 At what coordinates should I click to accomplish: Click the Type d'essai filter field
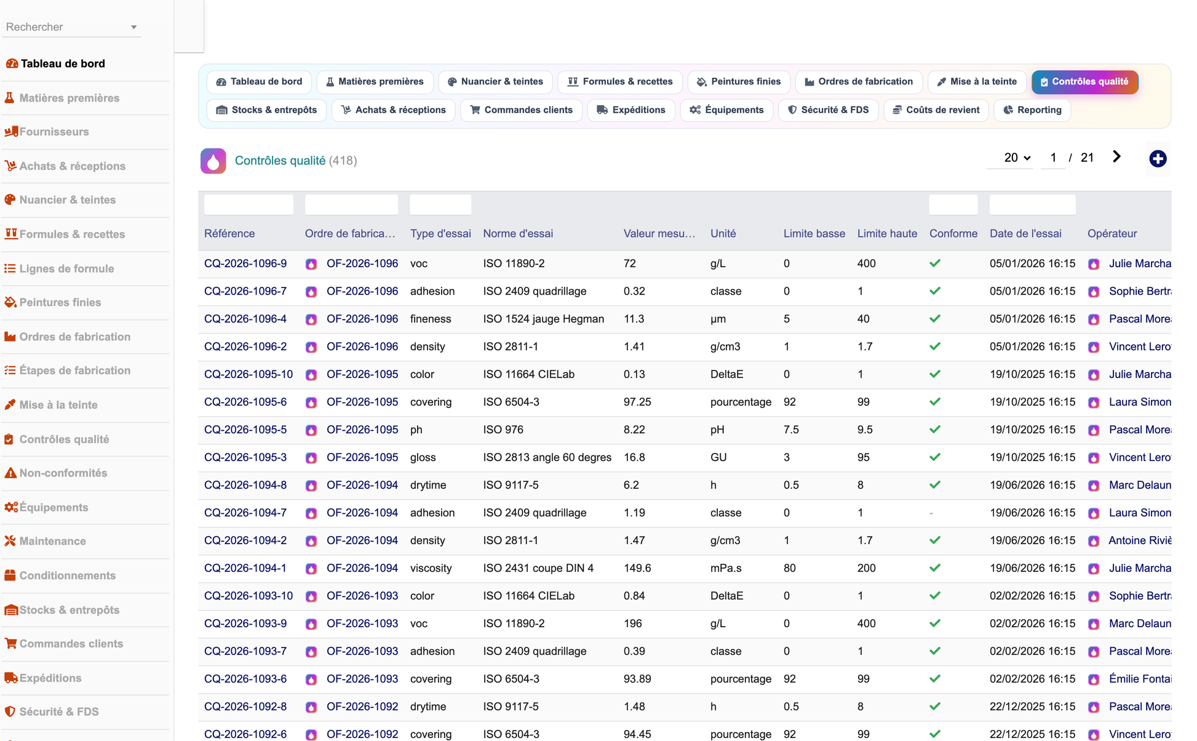pos(440,205)
